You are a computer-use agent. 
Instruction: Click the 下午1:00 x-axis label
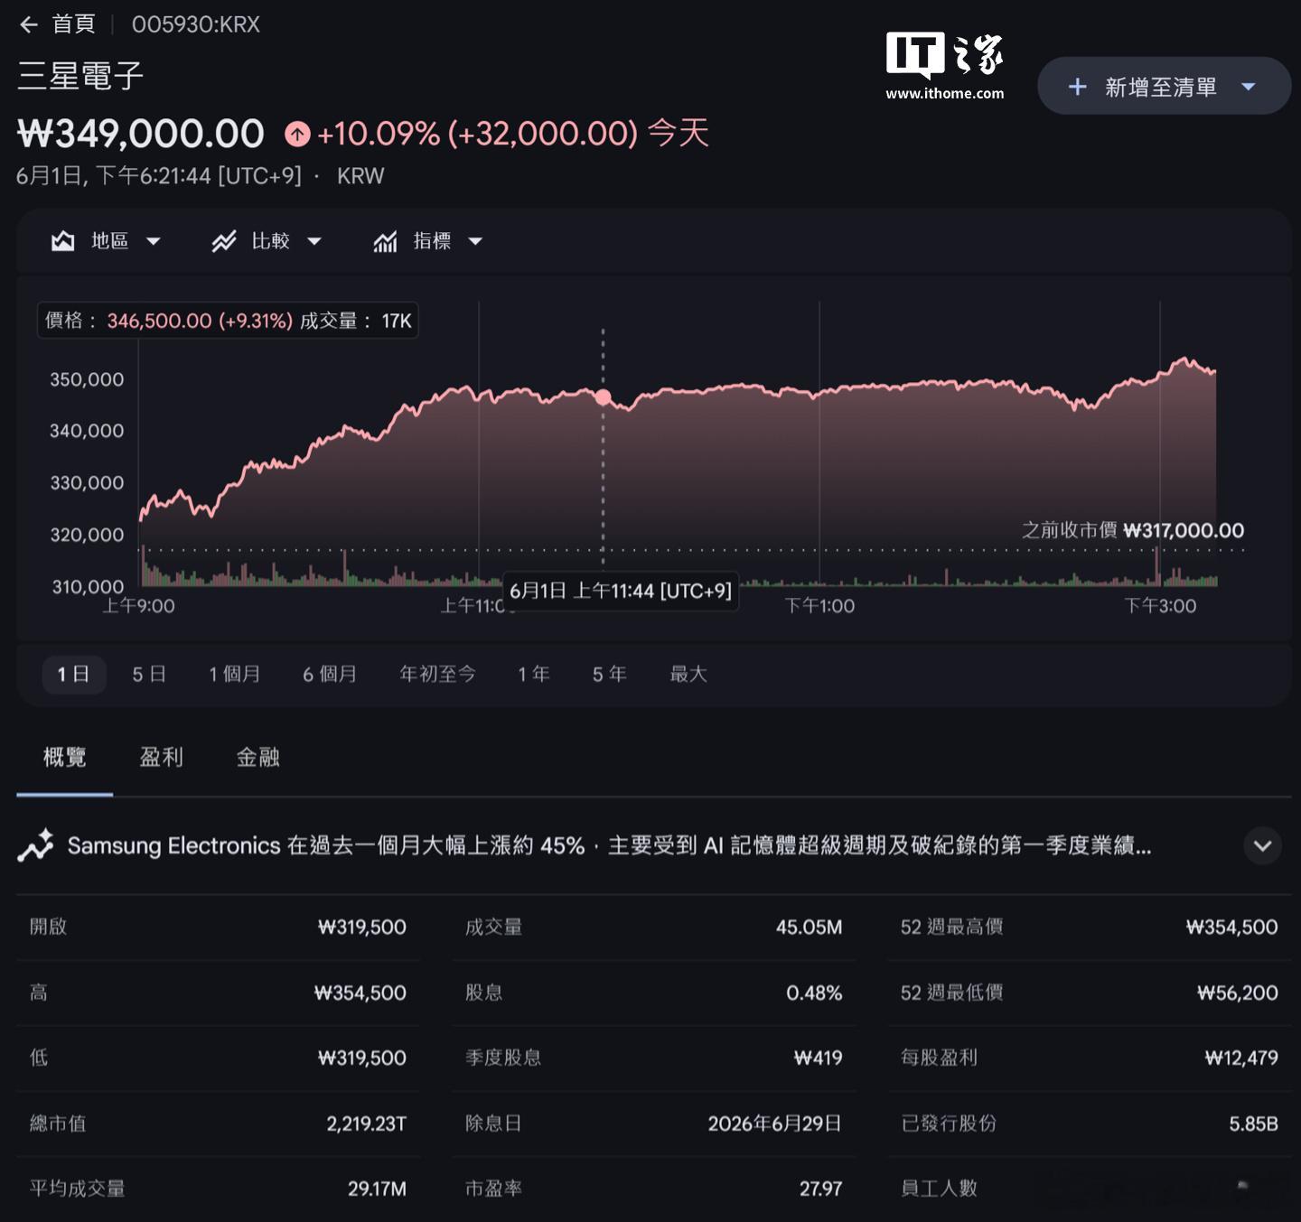click(819, 606)
